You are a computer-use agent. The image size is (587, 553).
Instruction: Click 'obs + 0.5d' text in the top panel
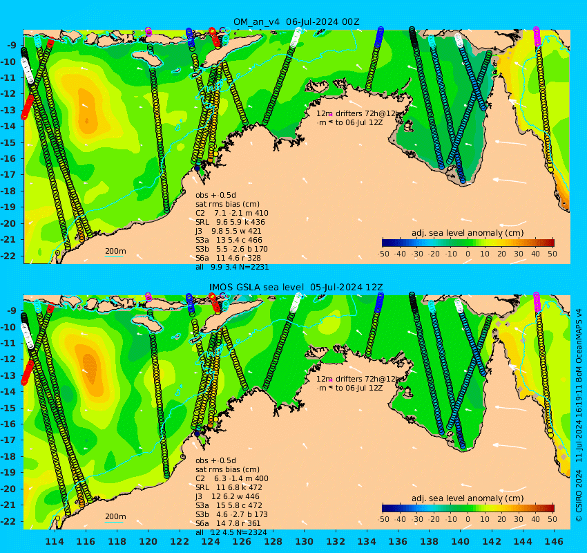coord(215,195)
